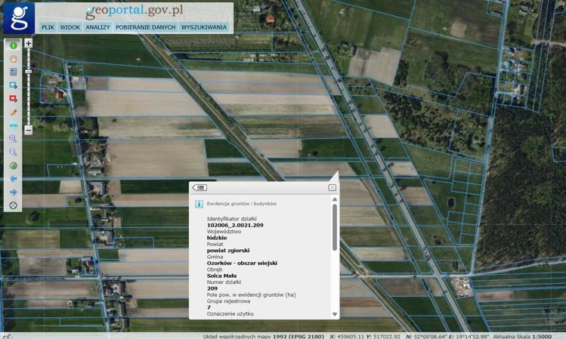Click the geoportal g logo

(19, 18)
